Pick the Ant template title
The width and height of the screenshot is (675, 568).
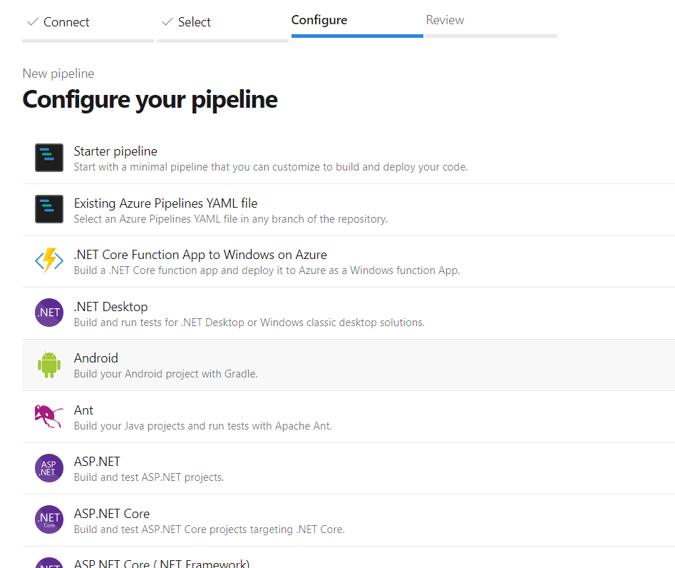point(83,410)
